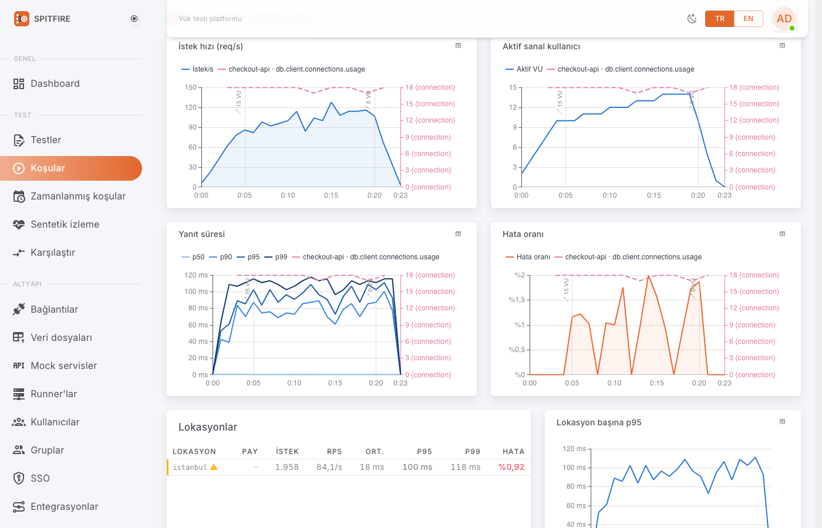Open data table for Yanıt süresi chart

click(x=459, y=234)
